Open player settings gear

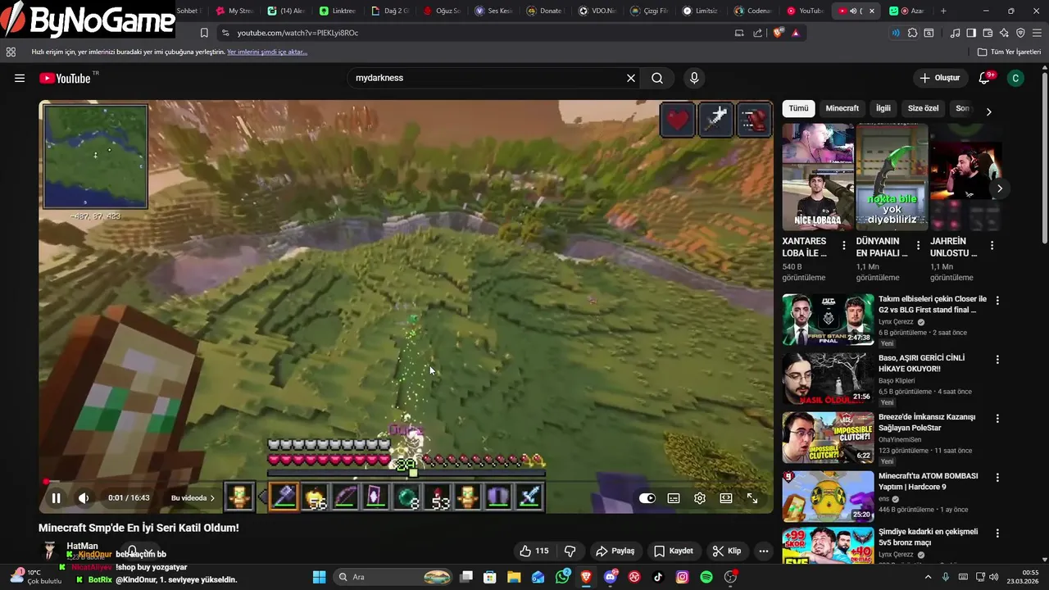tap(700, 497)
